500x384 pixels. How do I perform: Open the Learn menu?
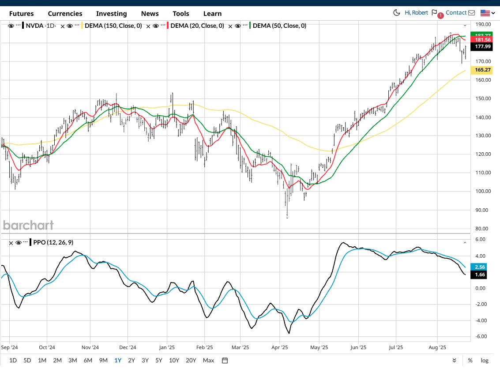tap(212, 14)
